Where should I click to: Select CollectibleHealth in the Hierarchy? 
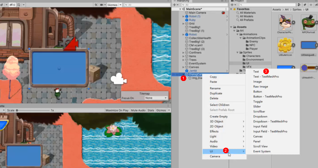200,38
